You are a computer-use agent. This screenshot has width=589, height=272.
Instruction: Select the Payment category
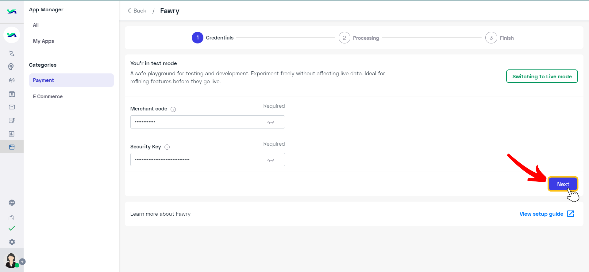71,80
